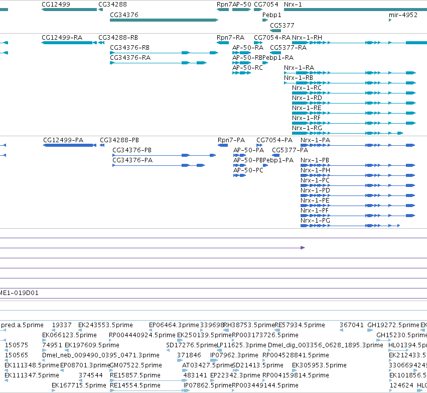Select transcript CG5377-RA
Viewport: 427px width, 393px height.
(275, 53)
